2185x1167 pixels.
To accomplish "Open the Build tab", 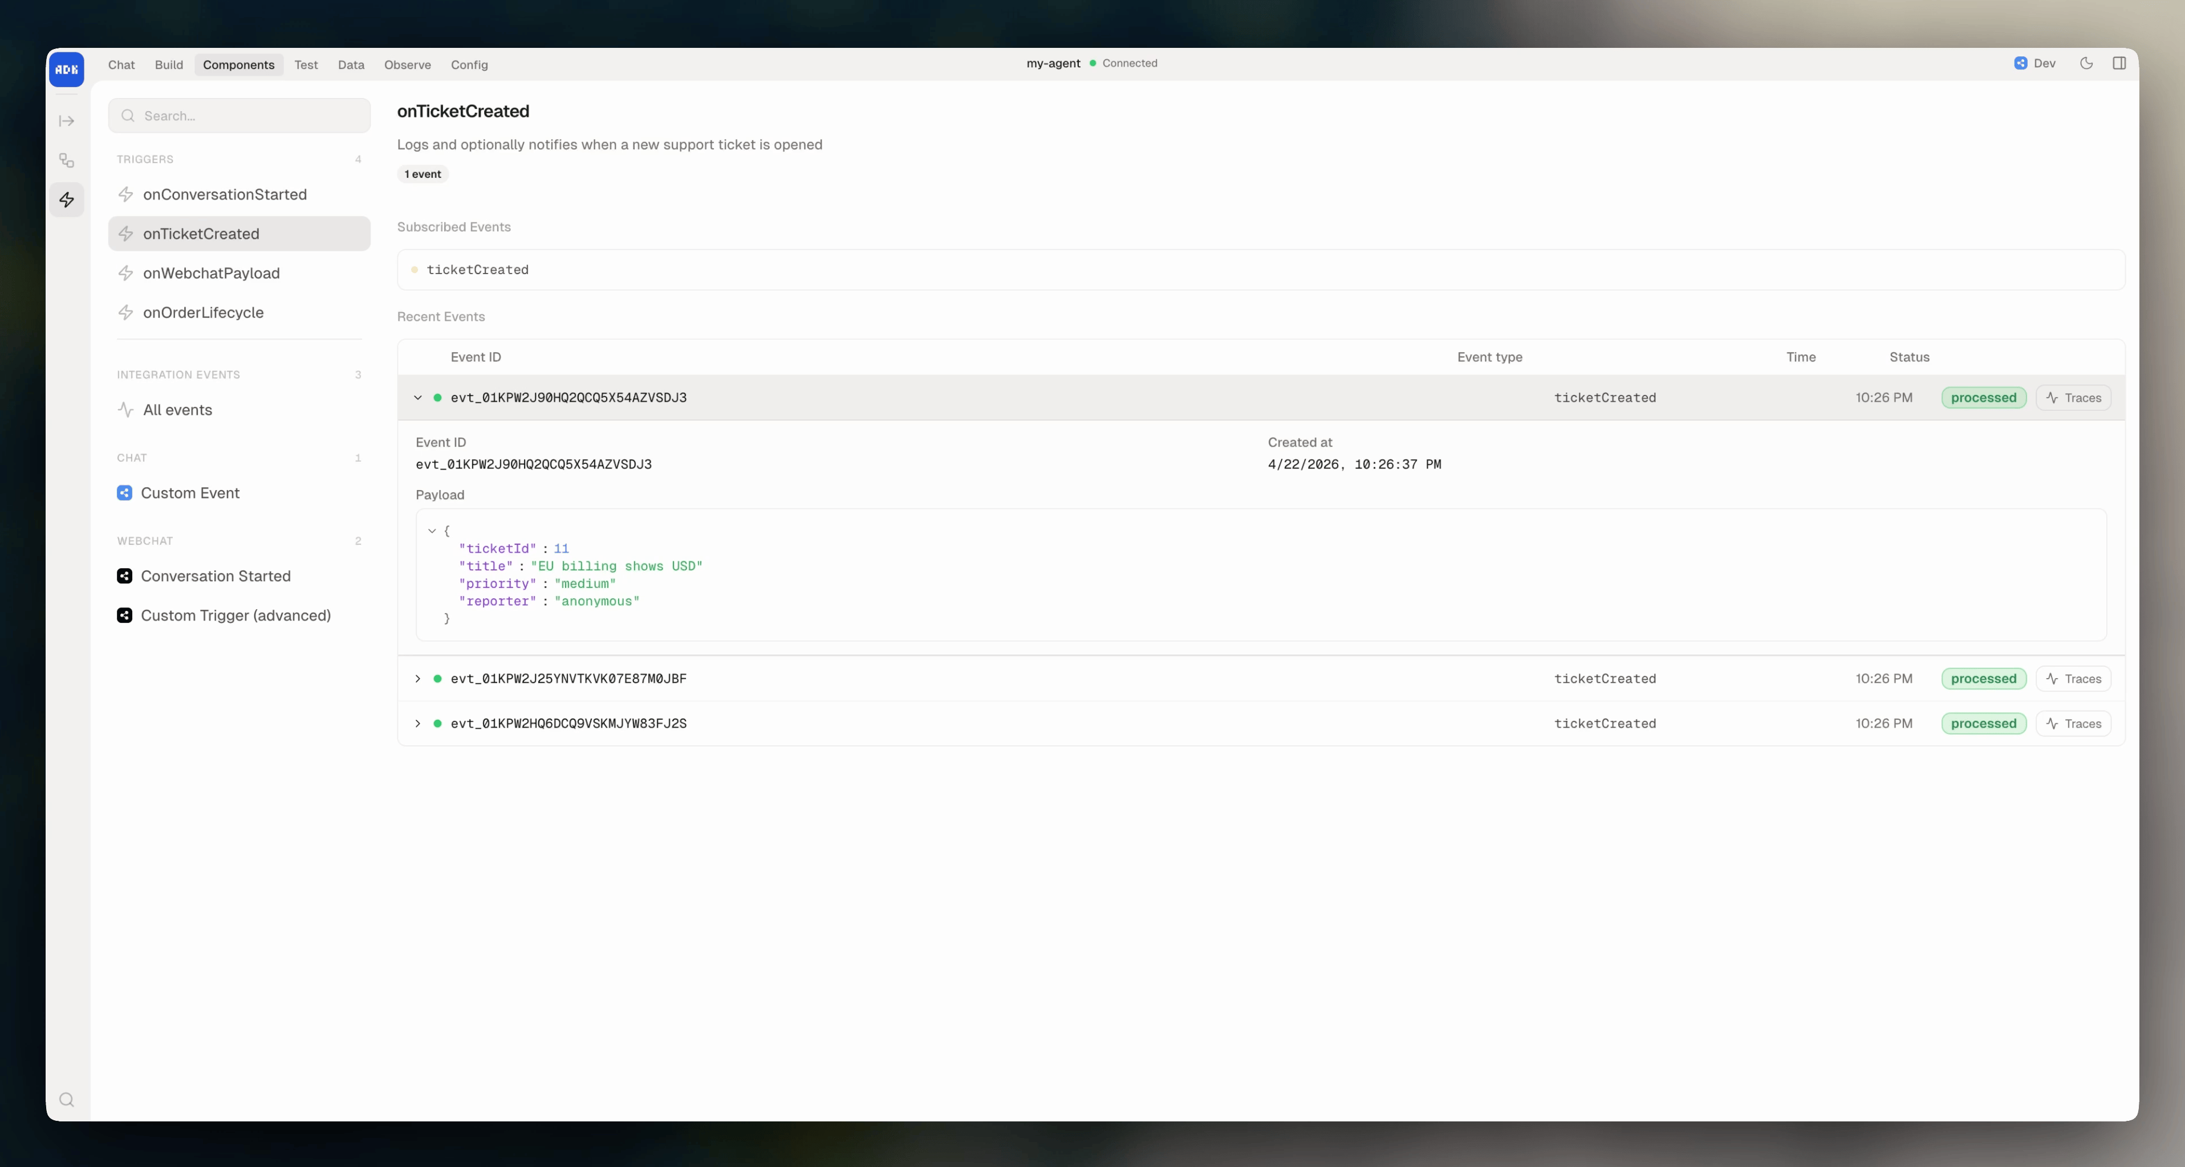I will point(169,64).
